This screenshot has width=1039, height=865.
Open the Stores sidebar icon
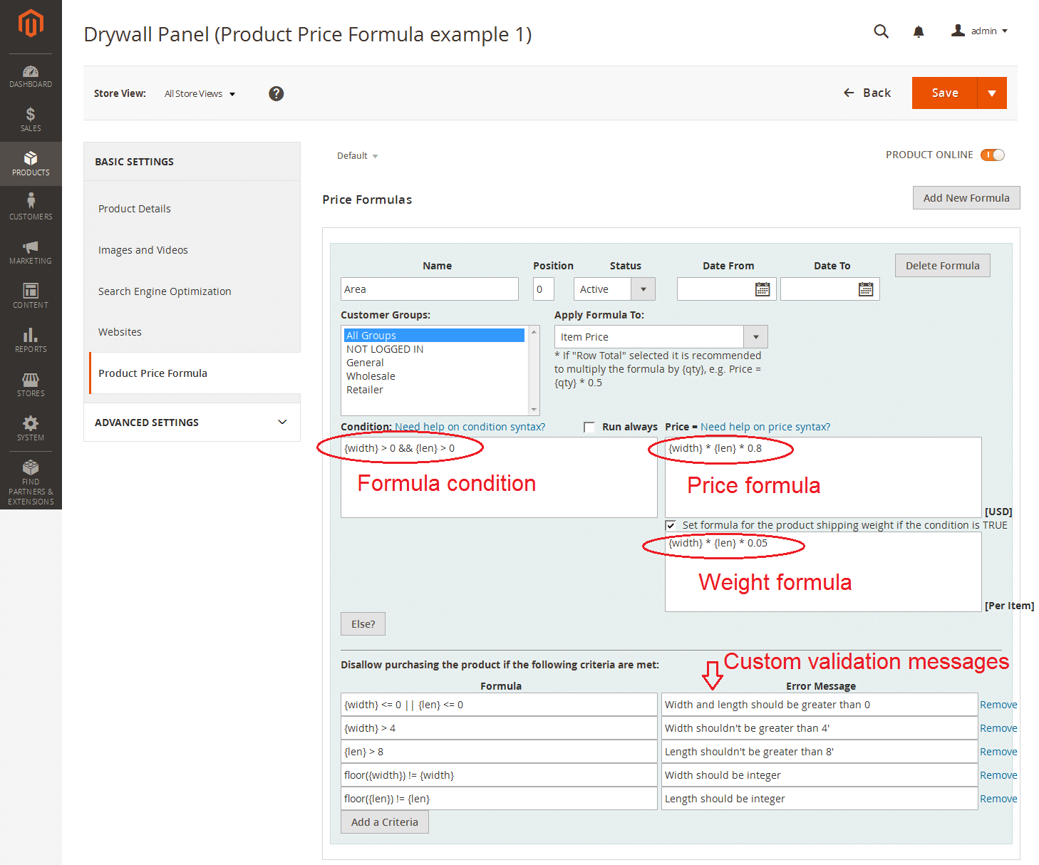pos(31,385)
